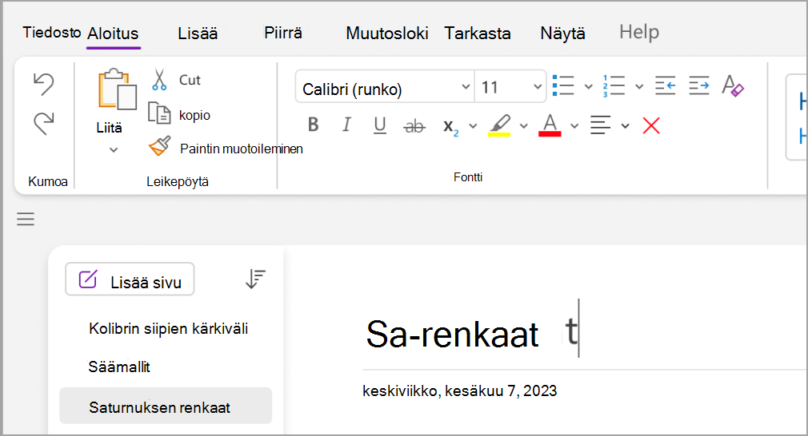The height and width of the screenshot is (436, 808).
Task: Apply numbered list formatting
Action: 614,85
